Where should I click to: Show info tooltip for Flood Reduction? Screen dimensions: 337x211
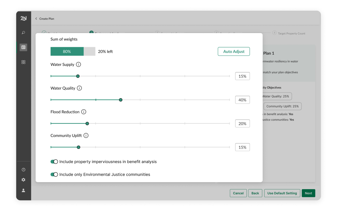pos(84,112)
